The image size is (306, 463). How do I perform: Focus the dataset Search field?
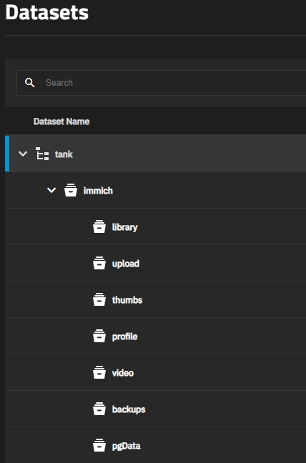[162, 83]
